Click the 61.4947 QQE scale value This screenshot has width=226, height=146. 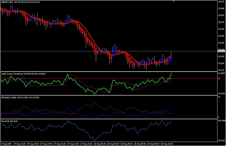point(221,73)
